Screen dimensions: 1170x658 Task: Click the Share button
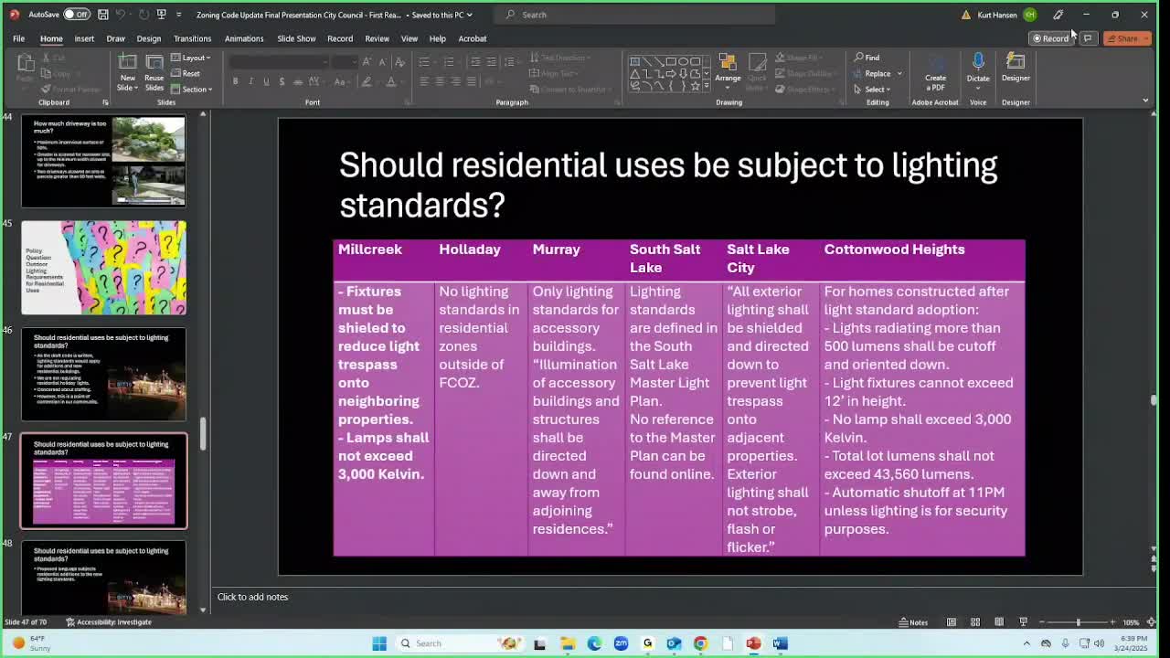pyautogui.click(x=1122, y=38)
